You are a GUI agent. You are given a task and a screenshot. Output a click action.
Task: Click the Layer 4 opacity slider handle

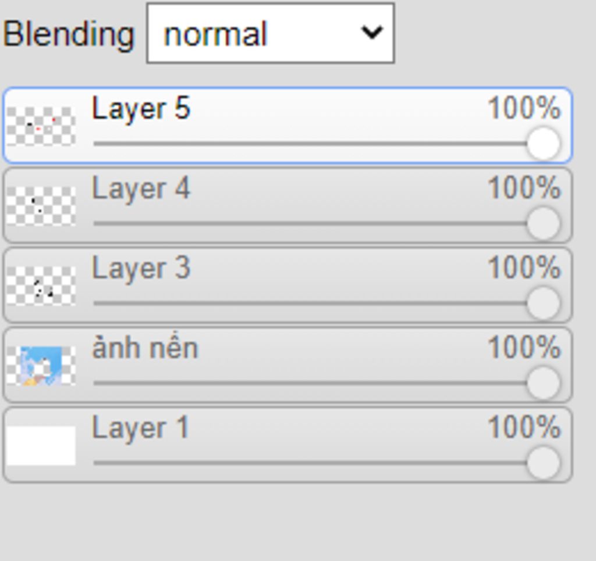(543, 224)
